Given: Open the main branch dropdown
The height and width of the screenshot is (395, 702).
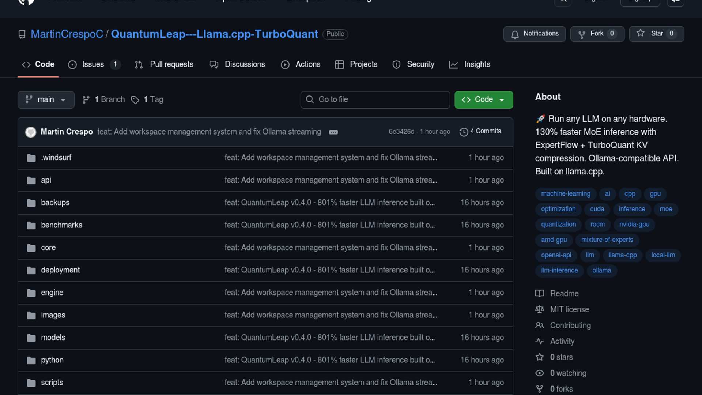Looking at the screenshot, I should point(46,99).
